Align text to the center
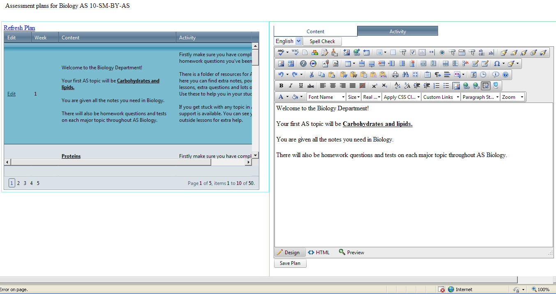This screenshot has width=556, height=294. click(x=333, y=86)
